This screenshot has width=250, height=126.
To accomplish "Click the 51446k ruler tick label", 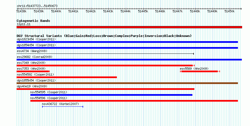I will [x=160, y=11].
